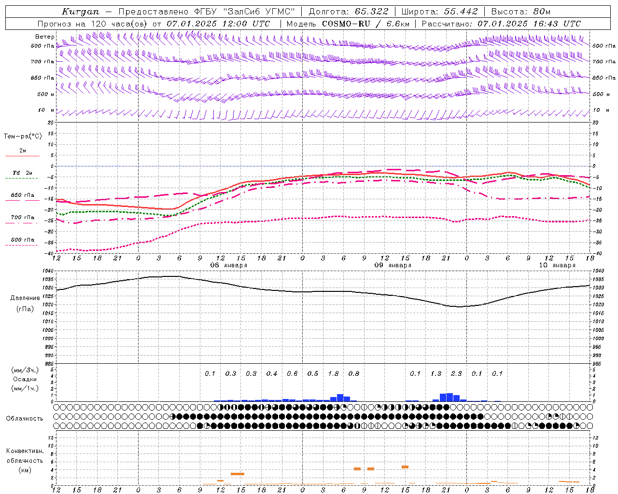Image resolution: width=618 pixels, height=494 pixels.
Task: Click the "700 гПа" temperature legend entry
Action: 23,218
